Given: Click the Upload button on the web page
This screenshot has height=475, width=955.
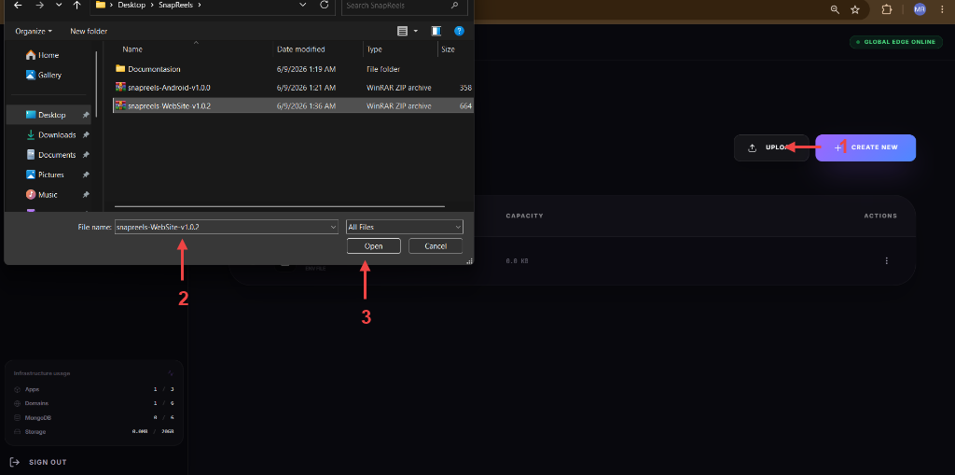Looking at the screenshot, I should (x=771, y=147).
